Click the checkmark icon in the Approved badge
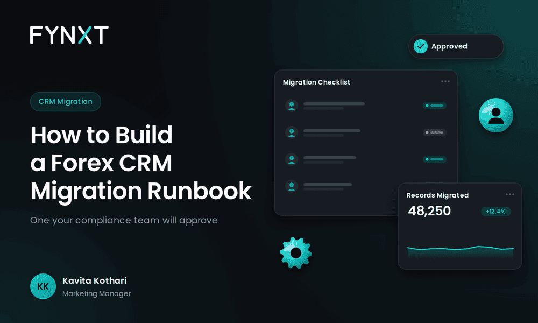 point(420,46)
